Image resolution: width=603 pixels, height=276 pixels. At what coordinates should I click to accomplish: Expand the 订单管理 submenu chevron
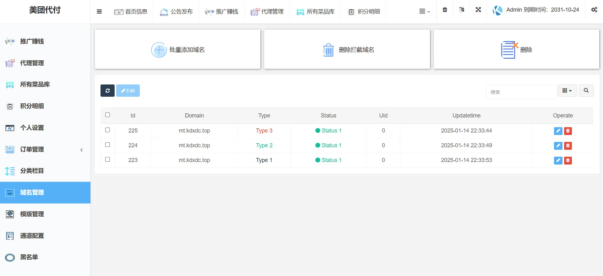pyautogui.click(x=82, y=150)
